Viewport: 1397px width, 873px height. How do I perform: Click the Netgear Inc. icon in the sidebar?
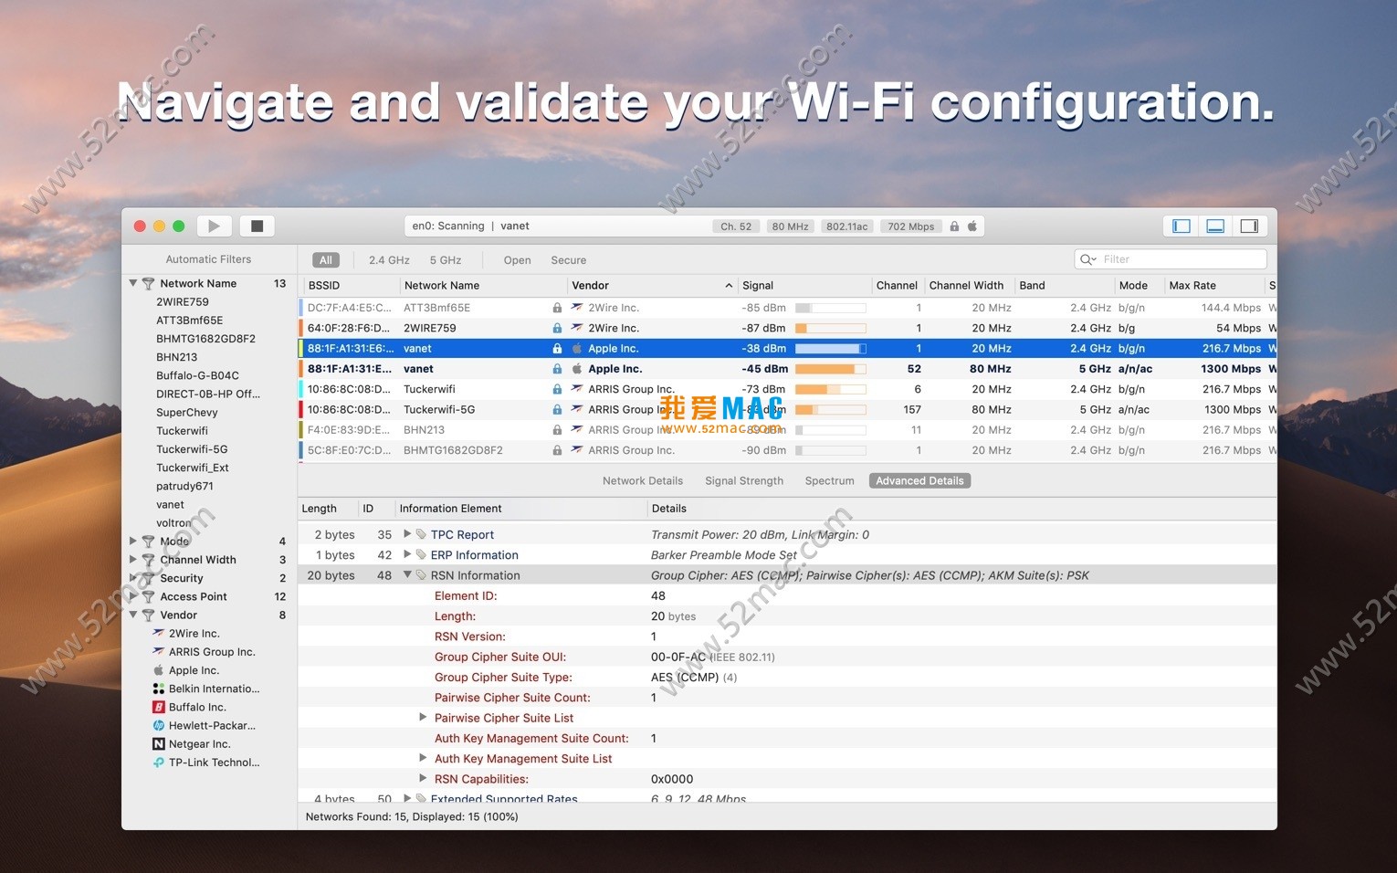pos(159,744)
